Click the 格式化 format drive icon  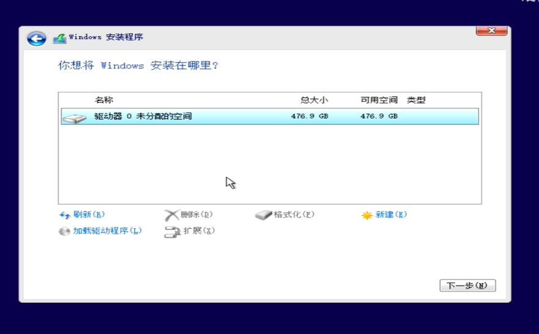[263, 215]
